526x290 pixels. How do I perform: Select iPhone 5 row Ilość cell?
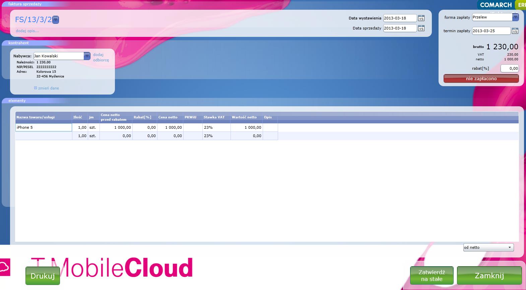80,127
